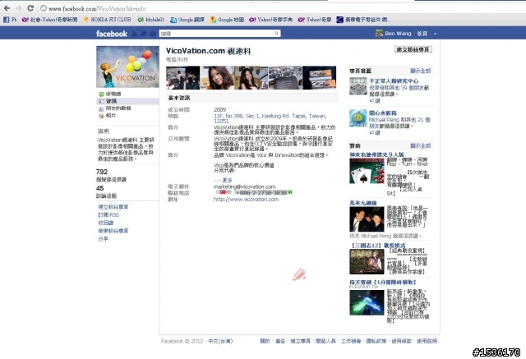Open the Photos item in the sidebar
The width and height of the screenshot is (526, 359).
tap(108, 115)
